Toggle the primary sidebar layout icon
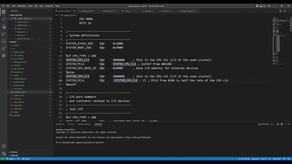Screen dimensions: 292x164 pyautogui.click(x=257, y=6)
